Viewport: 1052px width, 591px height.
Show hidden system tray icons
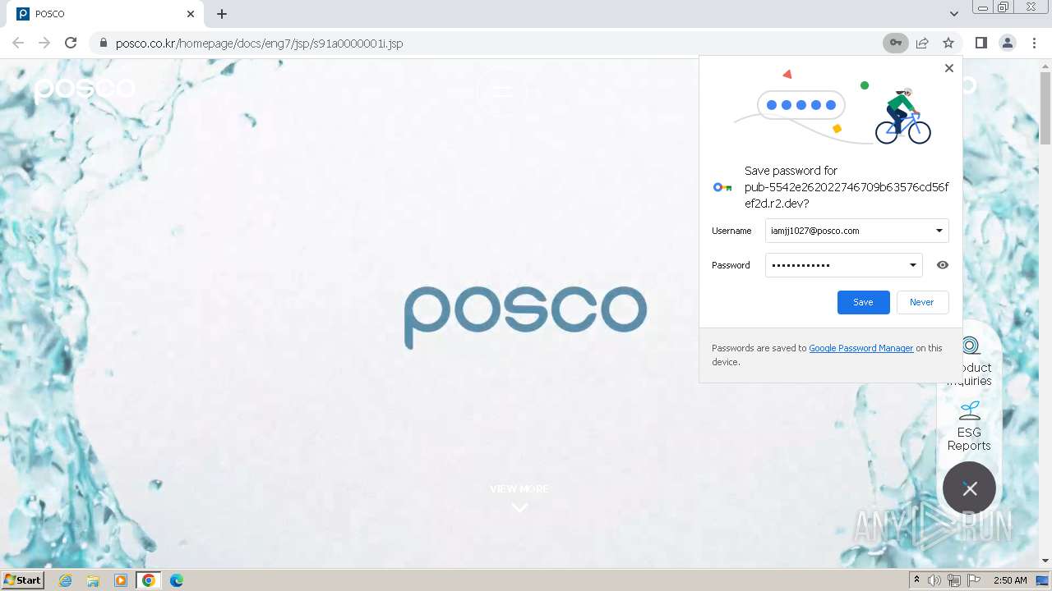point(916,580)
